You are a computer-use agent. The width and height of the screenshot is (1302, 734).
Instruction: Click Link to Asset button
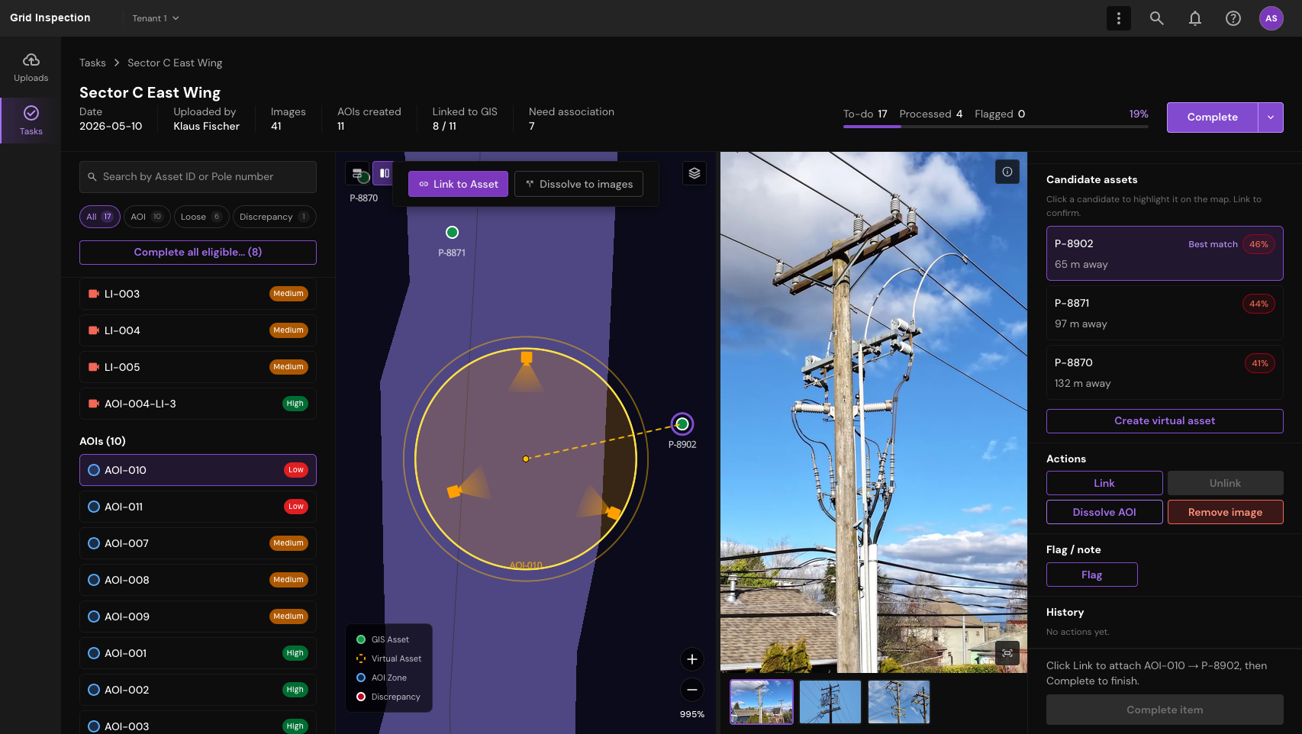[458, 184]
